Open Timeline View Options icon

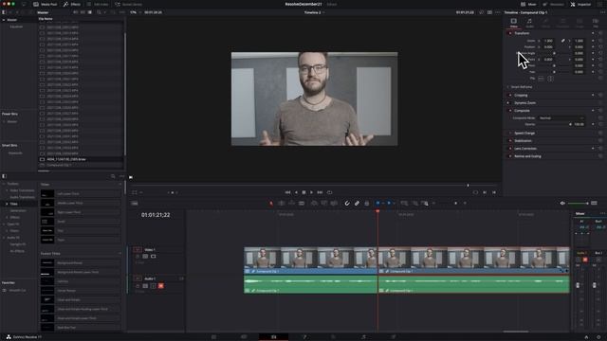135,204
